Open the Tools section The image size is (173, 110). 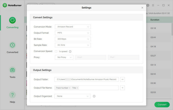point(12,72)
